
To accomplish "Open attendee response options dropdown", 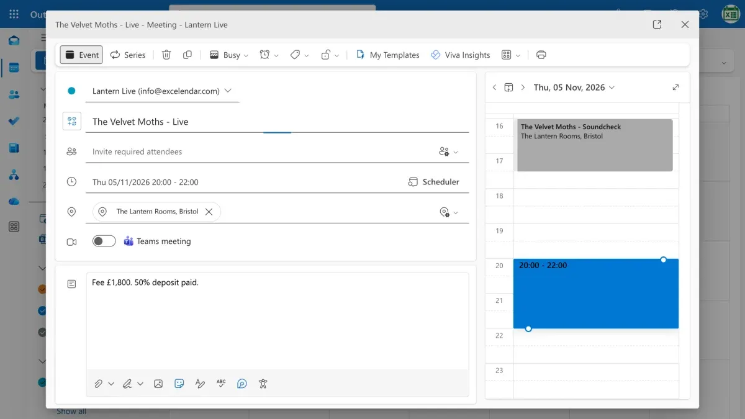I will point(448,151).
